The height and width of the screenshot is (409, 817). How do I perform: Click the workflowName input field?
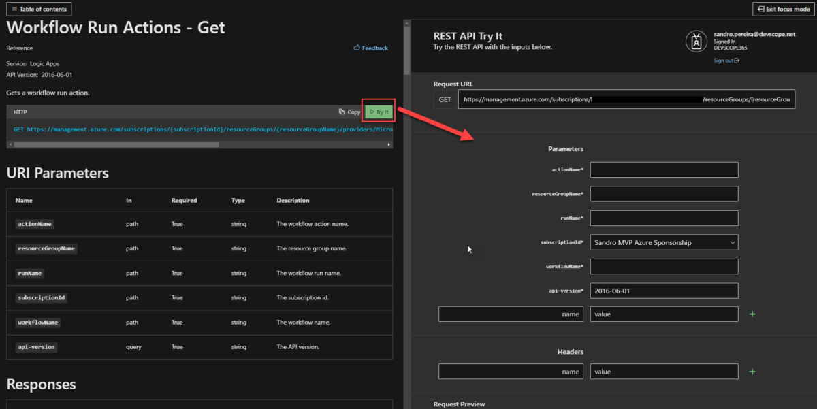[664, 266]
